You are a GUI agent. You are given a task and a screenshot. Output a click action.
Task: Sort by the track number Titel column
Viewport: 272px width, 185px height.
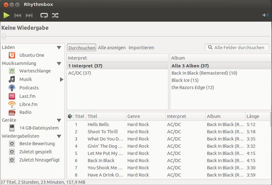pos(80,116)
